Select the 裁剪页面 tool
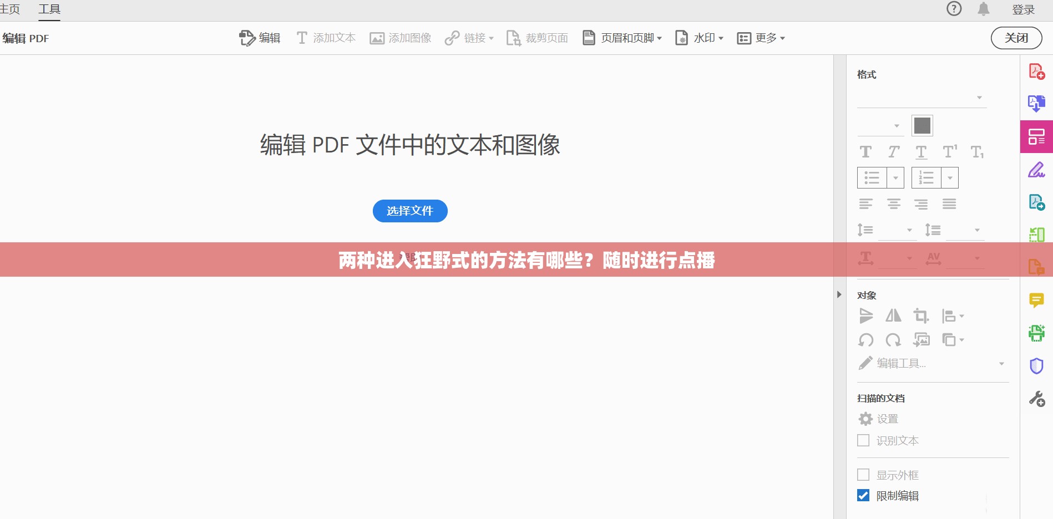 [537, 38]
